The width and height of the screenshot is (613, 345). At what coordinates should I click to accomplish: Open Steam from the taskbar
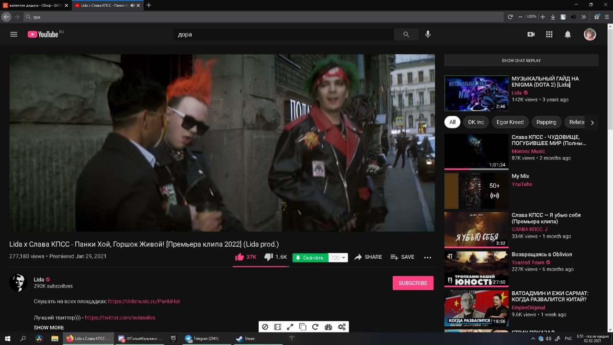[258, 338]
